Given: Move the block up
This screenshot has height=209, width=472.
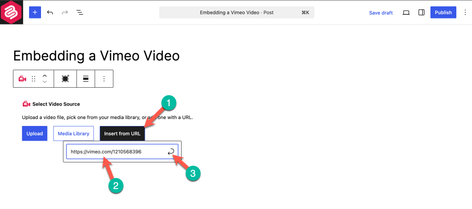Looking at the screenshot, I should pyautogui.click(x=45, y=76).
